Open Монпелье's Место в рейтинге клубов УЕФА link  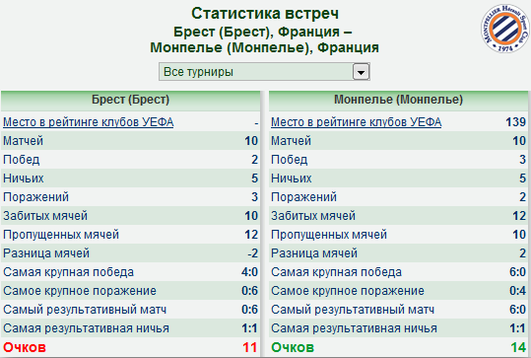[356, 122]
